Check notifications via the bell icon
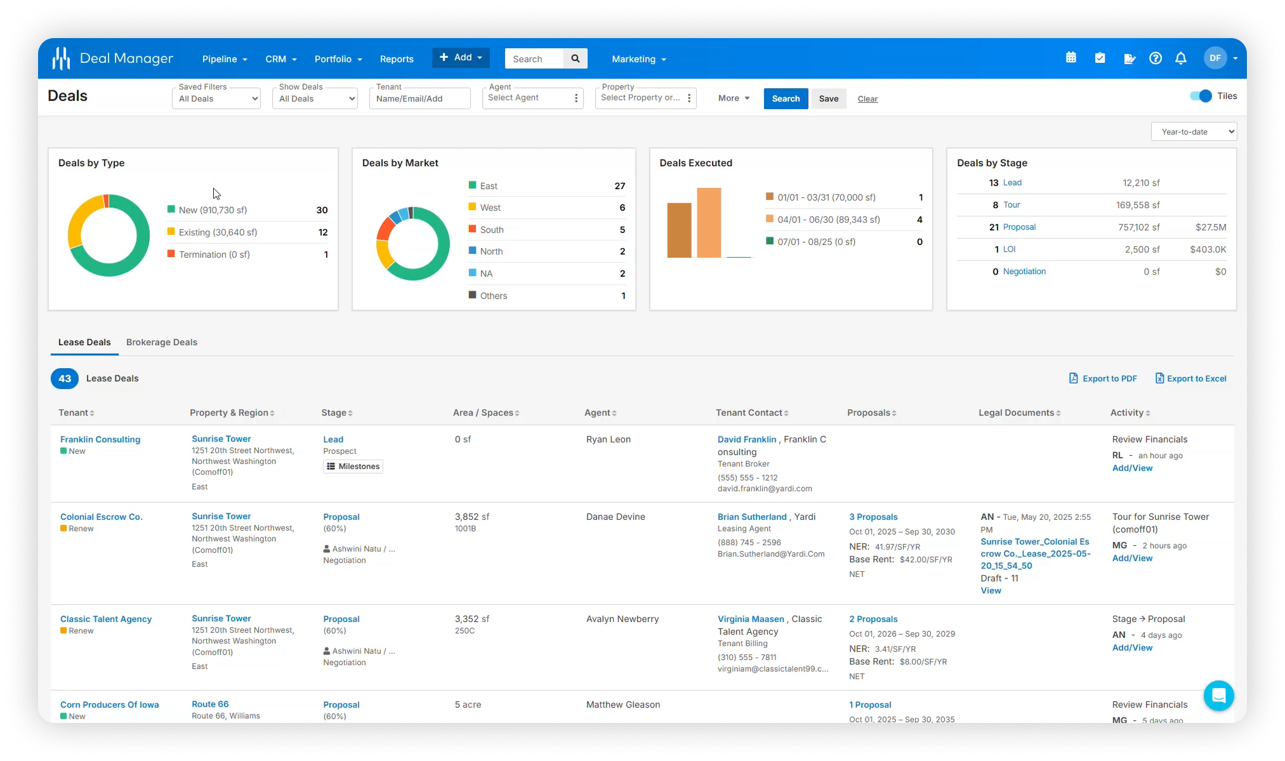Image resolution: width=1285 pixels, height=761 pixels. pyautogui.click(x=1180, y=58)
